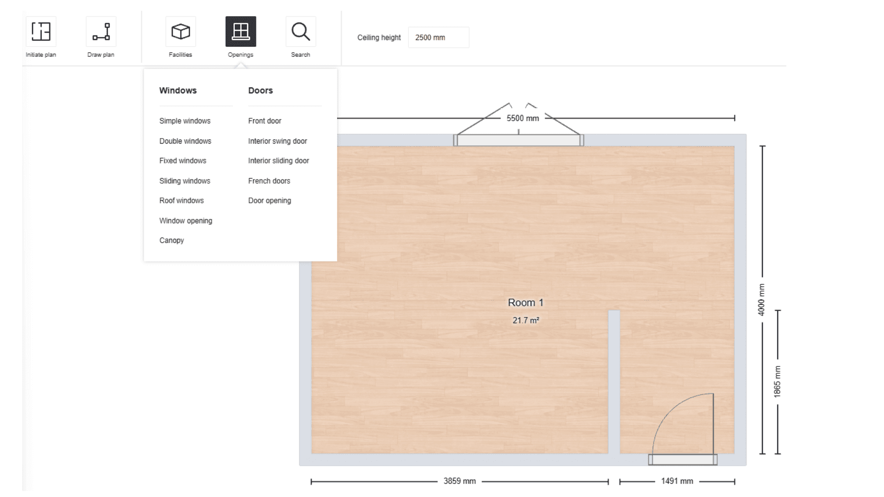This screenshot has width=884, height=497.
Task: Click the 5500 mm dimension label
Action: pyautogui.click(x=523, y=118)
